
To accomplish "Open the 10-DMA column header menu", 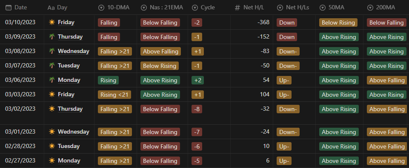I will click(116, 8).
